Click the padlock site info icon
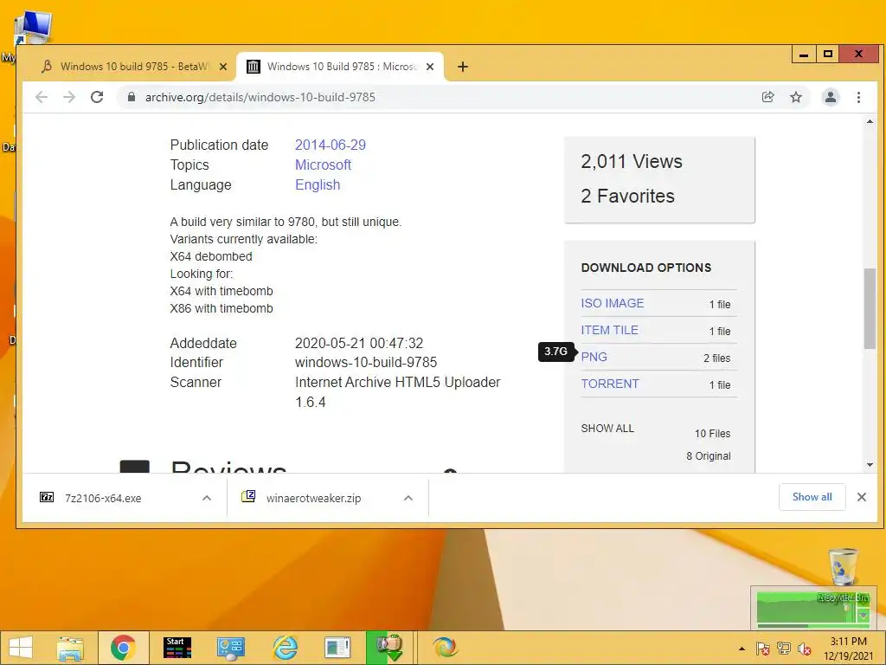This screenshot has width=886, height=665. [x=132, y=97]
